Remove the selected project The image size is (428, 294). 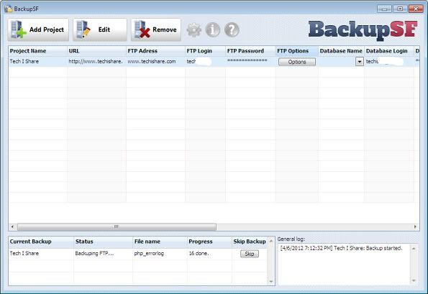[x=156, y=29]
